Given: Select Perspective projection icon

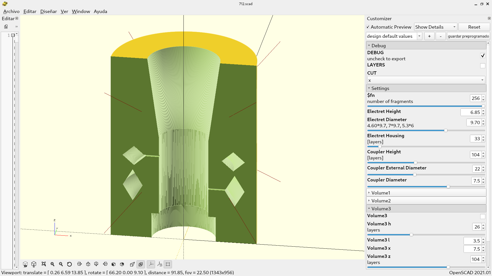Looking at the screenshot, I should tap(132, 264).
